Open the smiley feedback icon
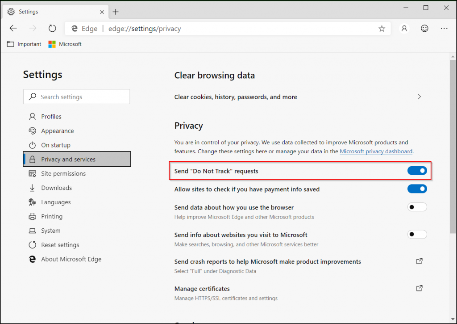The width and height of the screenshot is (457, 324). pyautogui.click(x=424, y=28)
